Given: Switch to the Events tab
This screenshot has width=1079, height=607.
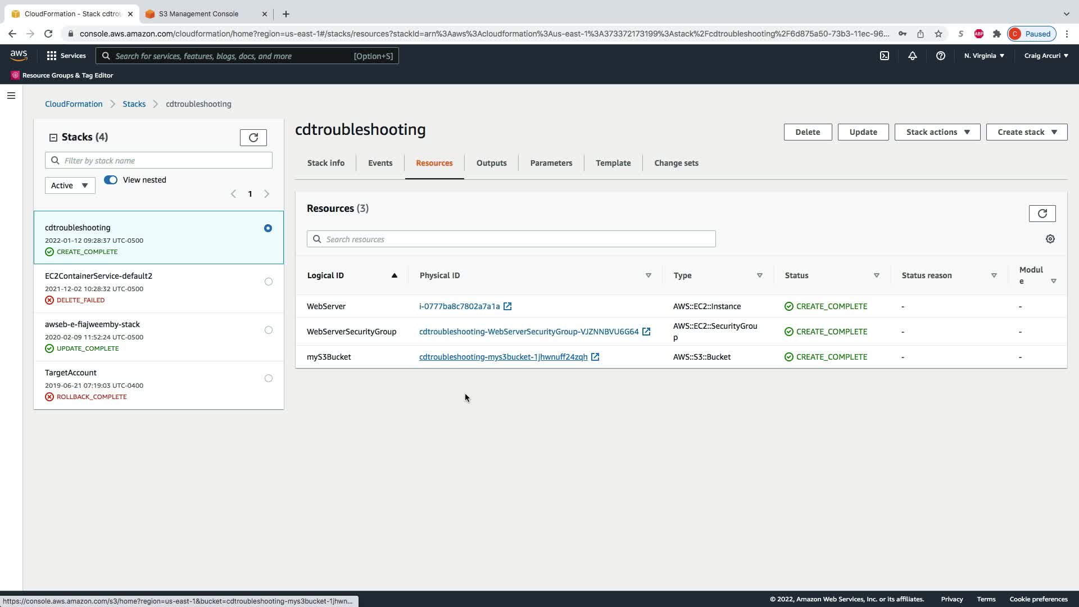Looking at the screenshot, I should [x=380, y=163].
